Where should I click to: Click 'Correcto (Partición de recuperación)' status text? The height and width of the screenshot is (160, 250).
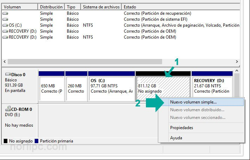pyautogui.click(x=158, y=13)
